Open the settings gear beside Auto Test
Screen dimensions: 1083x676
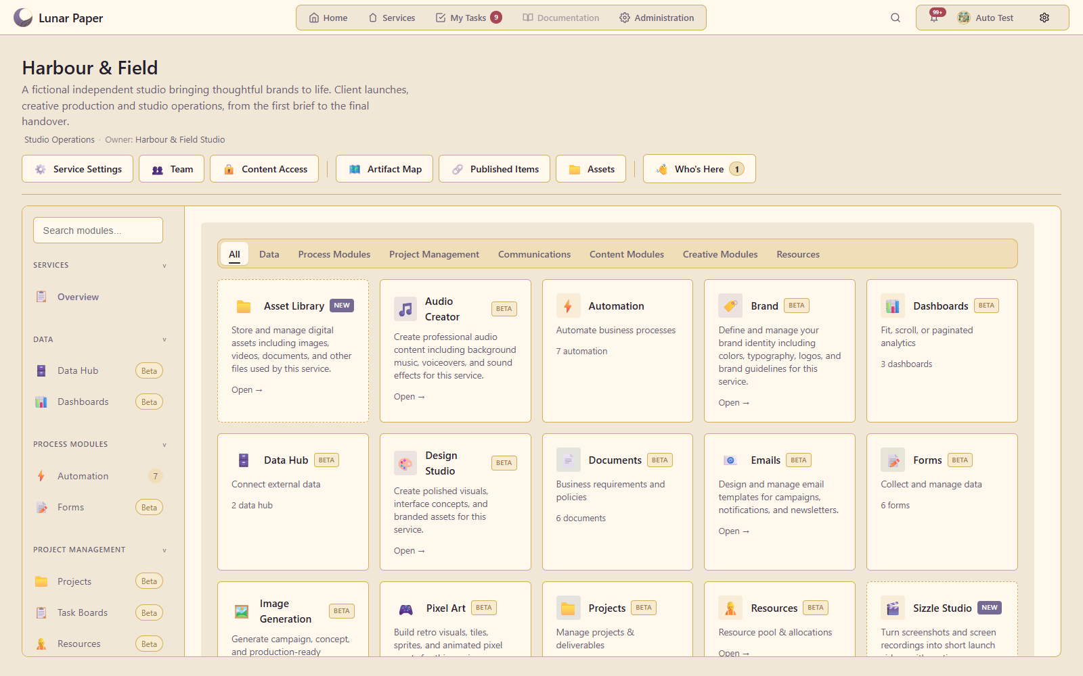[x=1044, y=18]
